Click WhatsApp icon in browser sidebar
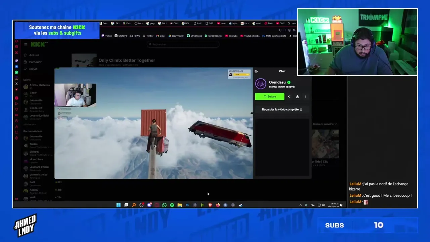This screenshot has width=430, height=242. [16, 72]
